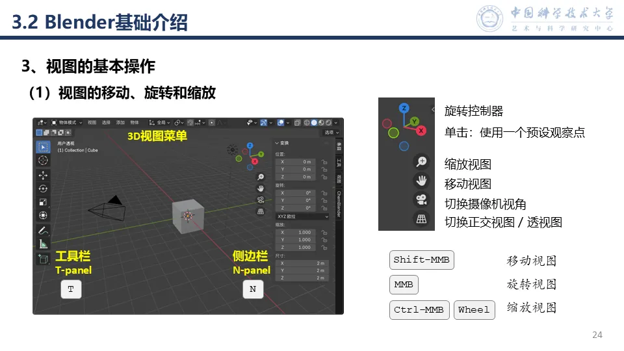Image resolution: width=624 pixels, height=351 pixels.
Task: Click the blue Z axis on the enlarged gizmo
Action: click(404, 108)
